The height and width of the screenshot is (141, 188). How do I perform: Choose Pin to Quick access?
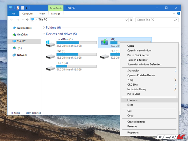[x=149, y=55]
